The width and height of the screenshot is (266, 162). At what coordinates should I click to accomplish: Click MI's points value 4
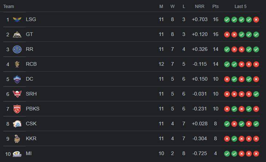(215, 153)
